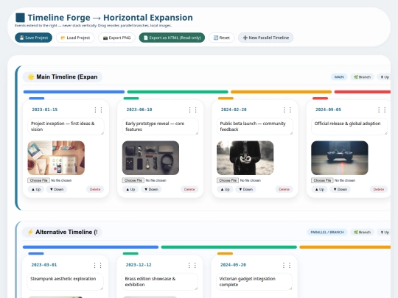Viewport: 398px width, 298px height.
Task: Click the PARALLEL / BRANCH badge
Action: (x=327, y=232)
